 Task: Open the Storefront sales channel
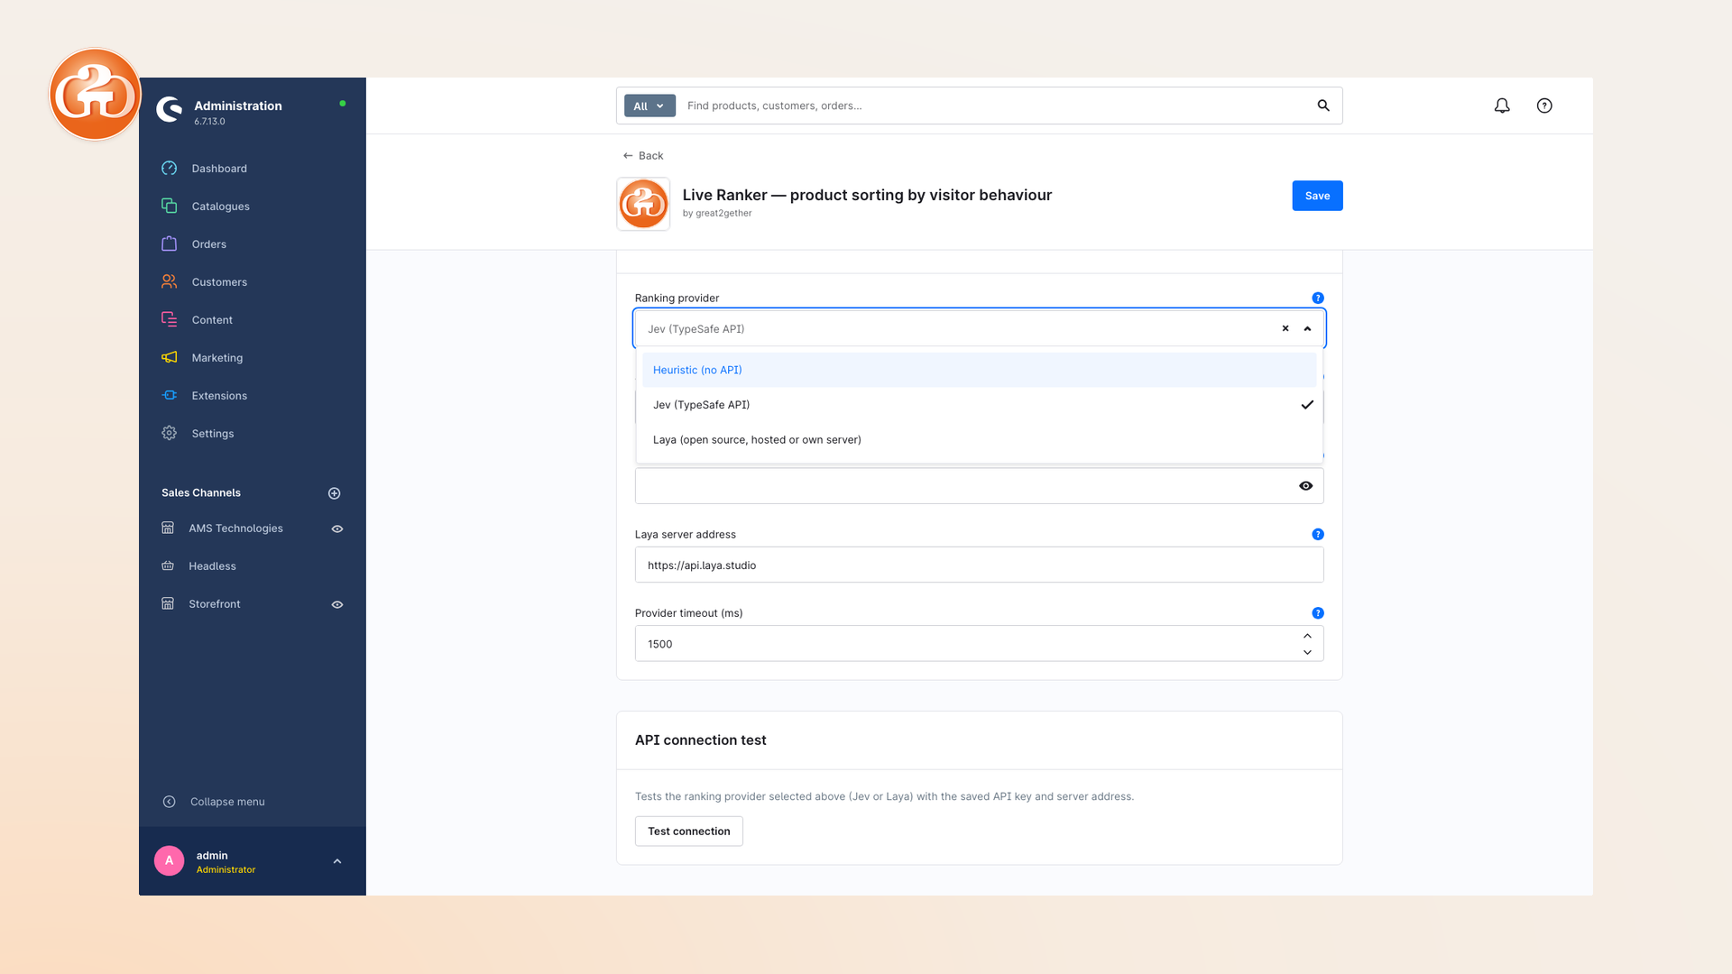215,604
